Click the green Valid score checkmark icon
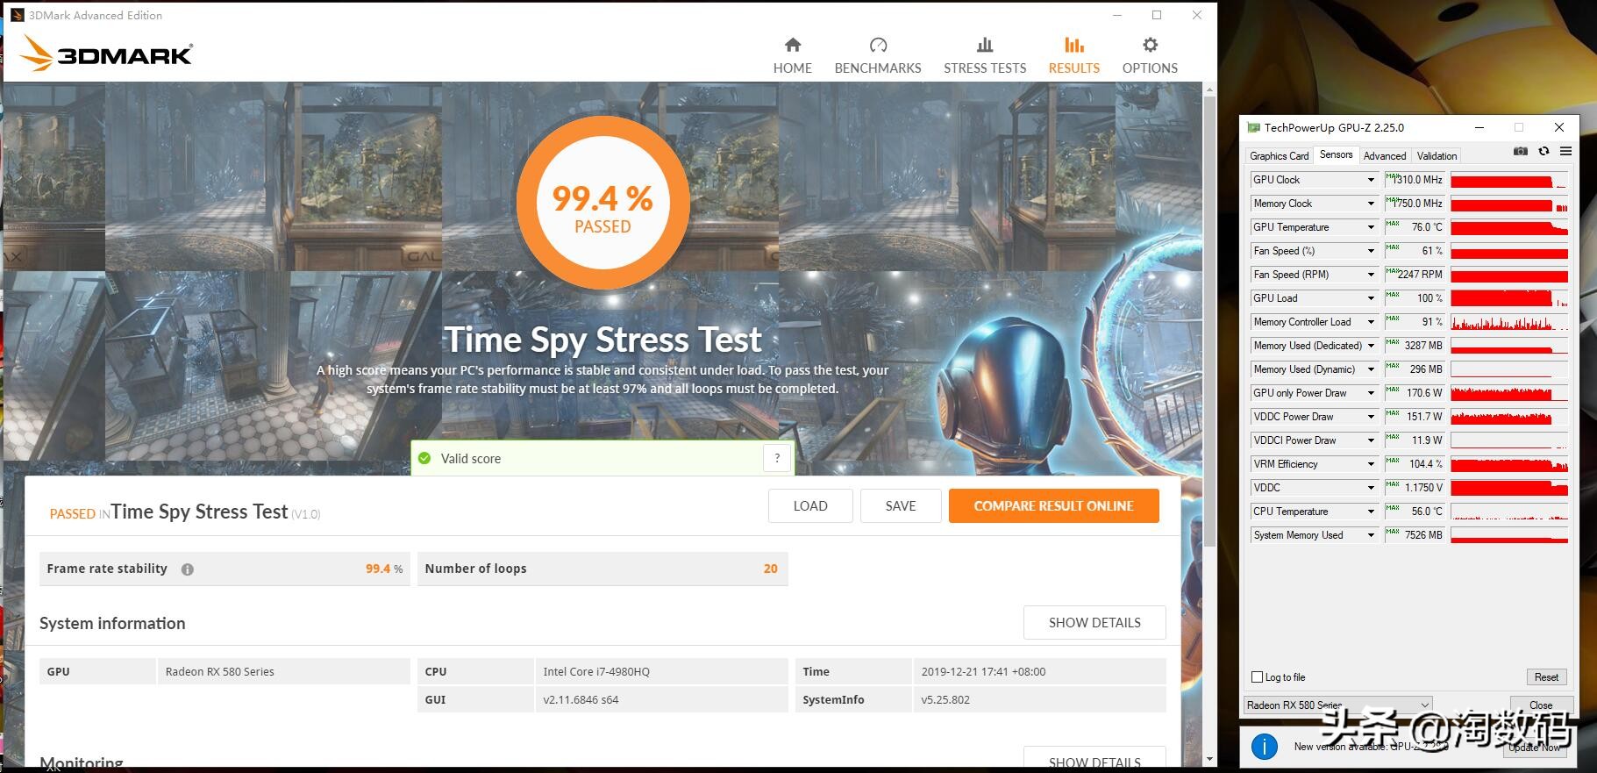The height and width of the screenshot is (773, 1597). pyautogui.click(x=424, y=458)
